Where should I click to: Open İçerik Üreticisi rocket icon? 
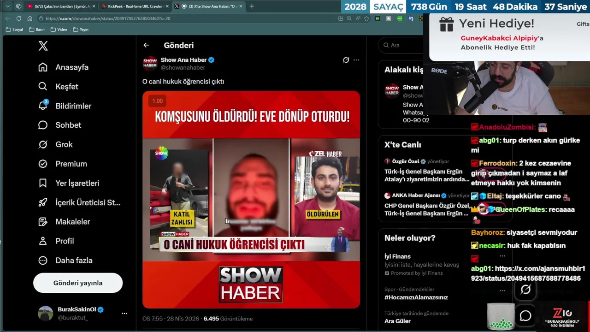click(43, 202)
